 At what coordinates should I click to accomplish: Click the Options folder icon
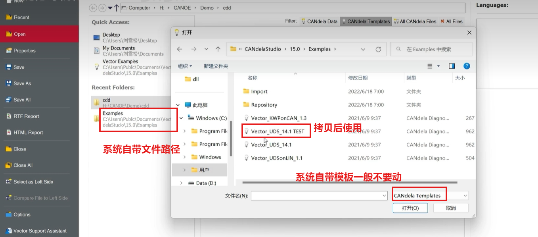(x=9, y=215)
